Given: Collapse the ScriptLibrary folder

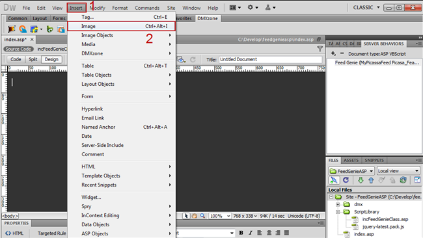Looking at the screenshot, I should [x=338, y=212].
